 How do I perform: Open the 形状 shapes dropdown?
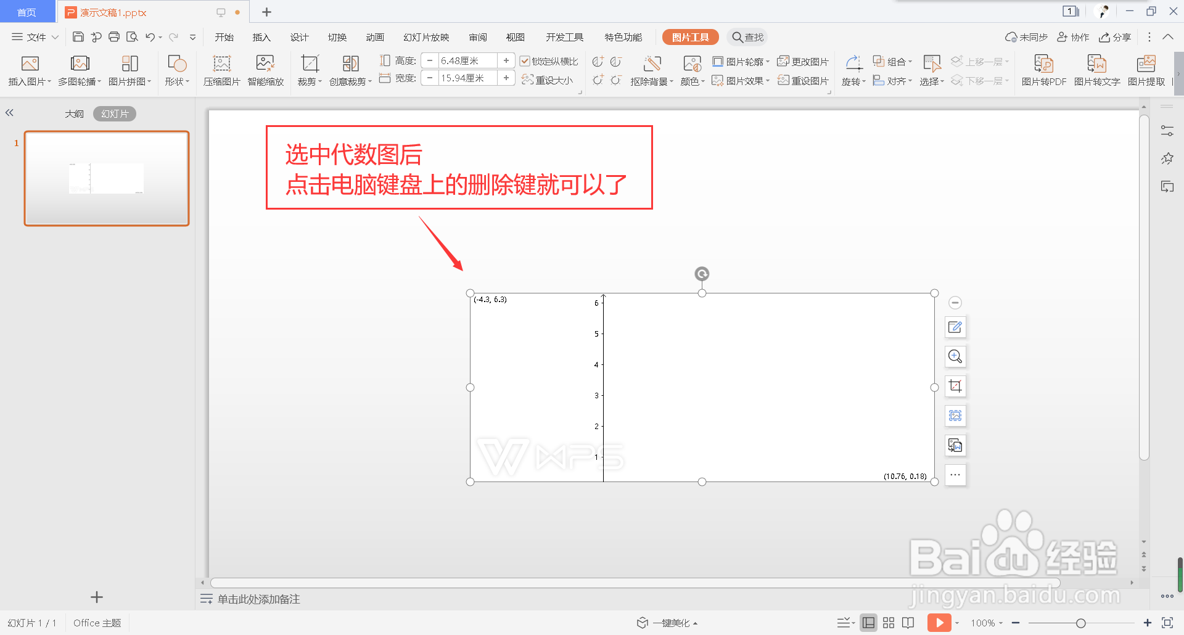click(x=177, y=69)
